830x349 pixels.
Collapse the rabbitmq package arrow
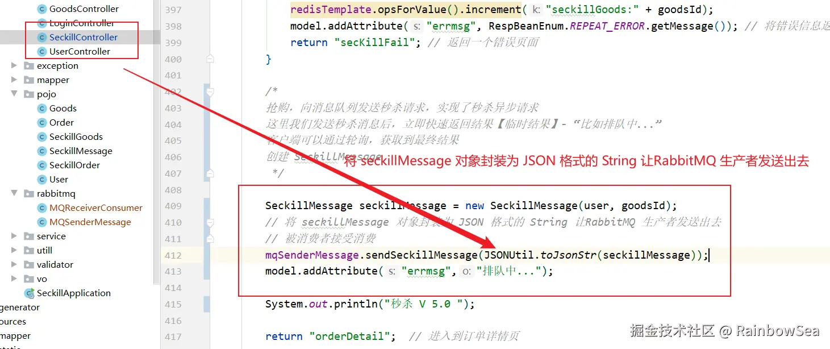(x=14, y=194)
